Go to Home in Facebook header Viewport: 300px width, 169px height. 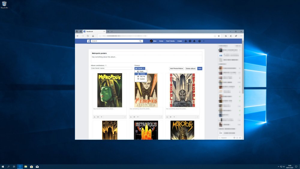[161, 41]
